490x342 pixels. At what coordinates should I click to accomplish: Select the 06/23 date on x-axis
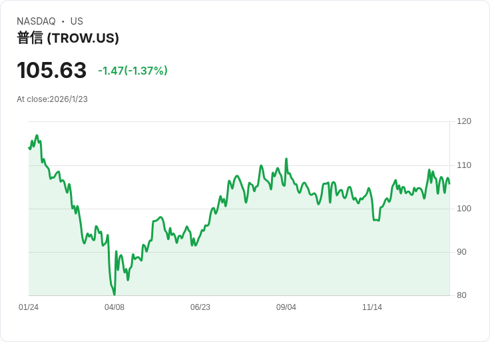point(200,307)
